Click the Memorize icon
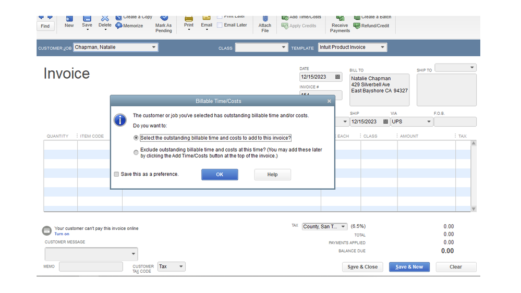Image resolution: width=521 pixels, height=293 pixels. tap(119, 26)
